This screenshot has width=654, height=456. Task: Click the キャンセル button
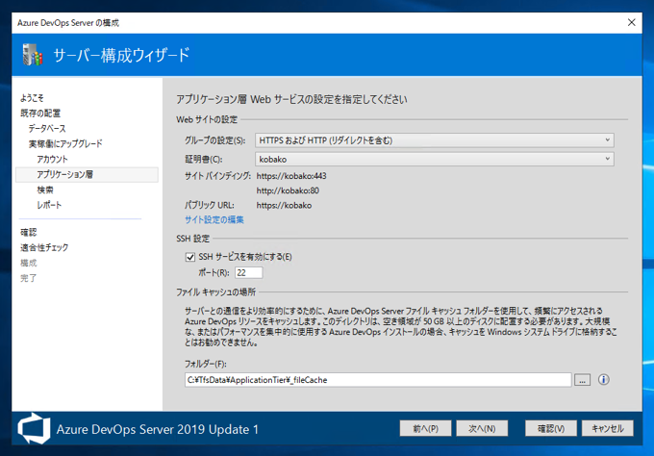click(608, 428)
